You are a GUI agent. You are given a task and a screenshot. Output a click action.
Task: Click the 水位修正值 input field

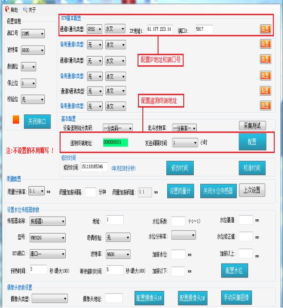pos(246,236)
